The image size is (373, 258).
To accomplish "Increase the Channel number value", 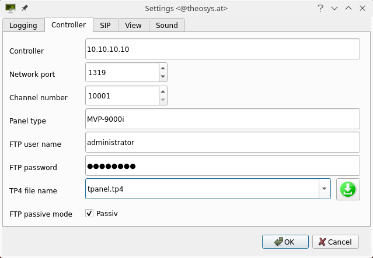I will coord(163,91).
